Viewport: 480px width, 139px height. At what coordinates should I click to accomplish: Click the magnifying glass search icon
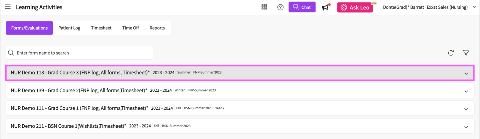(11, 53)
